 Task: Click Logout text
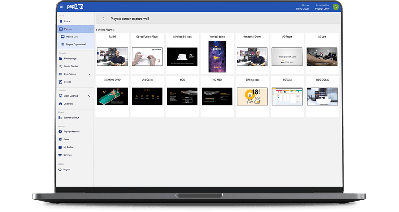[x=67, y=169]
